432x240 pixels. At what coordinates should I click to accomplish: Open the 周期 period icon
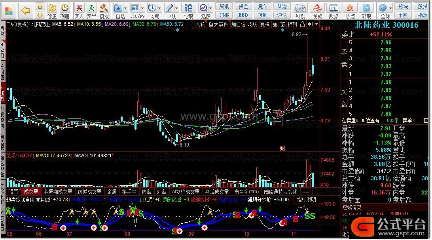pos(152,8)
